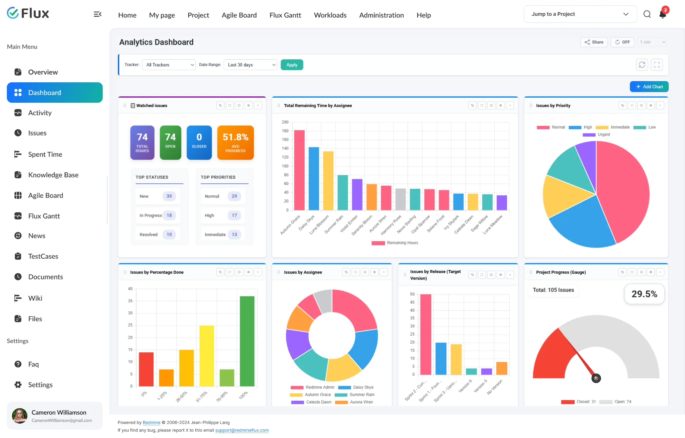Click drag handle of Project Progress gauge widget

[531, 272]
